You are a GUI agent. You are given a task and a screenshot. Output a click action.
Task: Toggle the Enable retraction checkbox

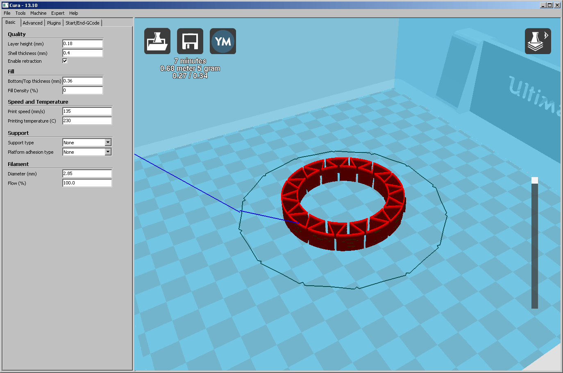coord(65,61)
